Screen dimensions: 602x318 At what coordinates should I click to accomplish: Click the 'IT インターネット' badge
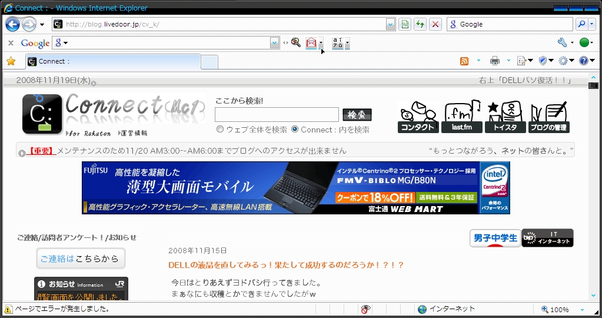click(x=547, y=238)
